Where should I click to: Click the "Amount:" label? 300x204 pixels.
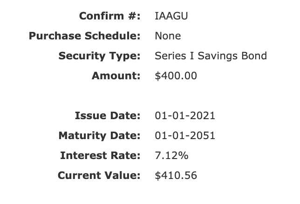tap(116, 76)
